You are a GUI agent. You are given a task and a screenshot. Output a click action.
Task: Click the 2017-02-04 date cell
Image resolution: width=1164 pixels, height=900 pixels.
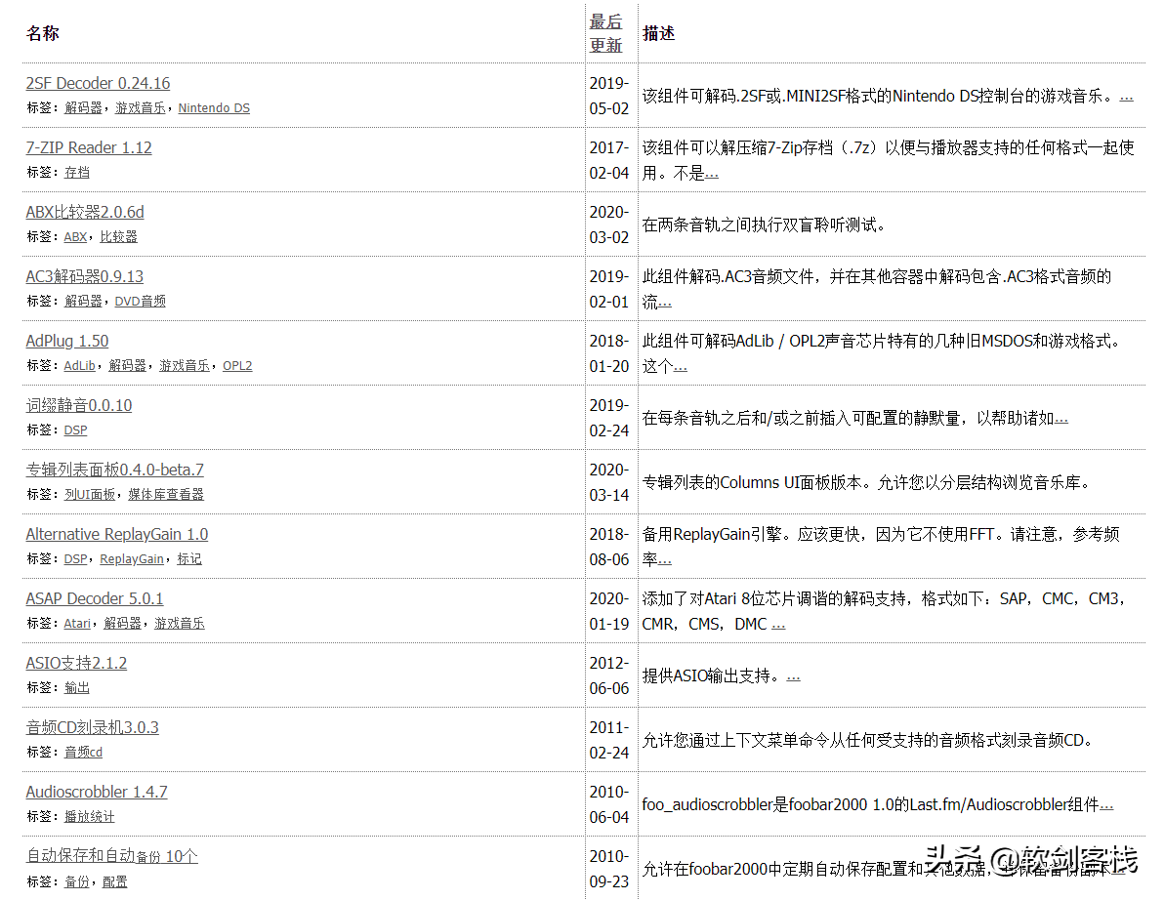click(609, 160)
